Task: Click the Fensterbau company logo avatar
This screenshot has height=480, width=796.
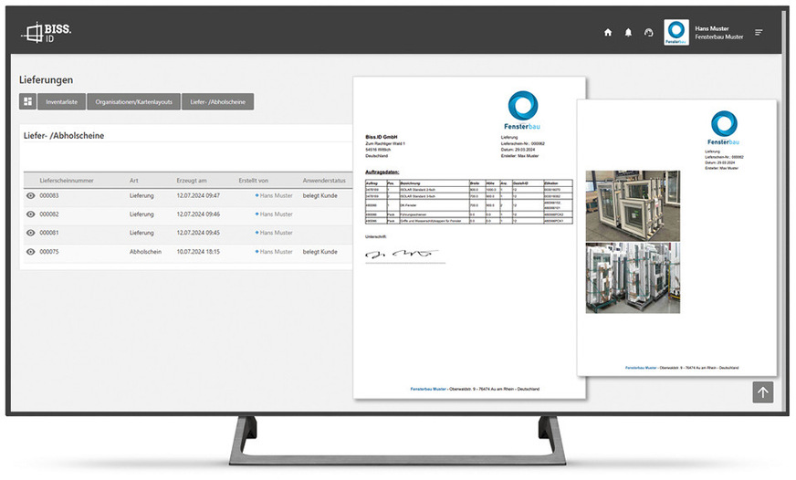Action: click(676, 32)
